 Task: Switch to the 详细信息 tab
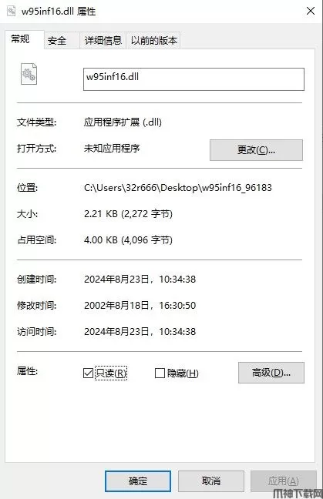(x=103, y=41)
